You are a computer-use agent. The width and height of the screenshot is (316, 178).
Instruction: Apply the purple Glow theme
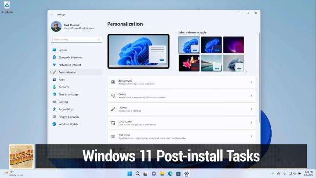pyautogui.click(x=233, y=45)
